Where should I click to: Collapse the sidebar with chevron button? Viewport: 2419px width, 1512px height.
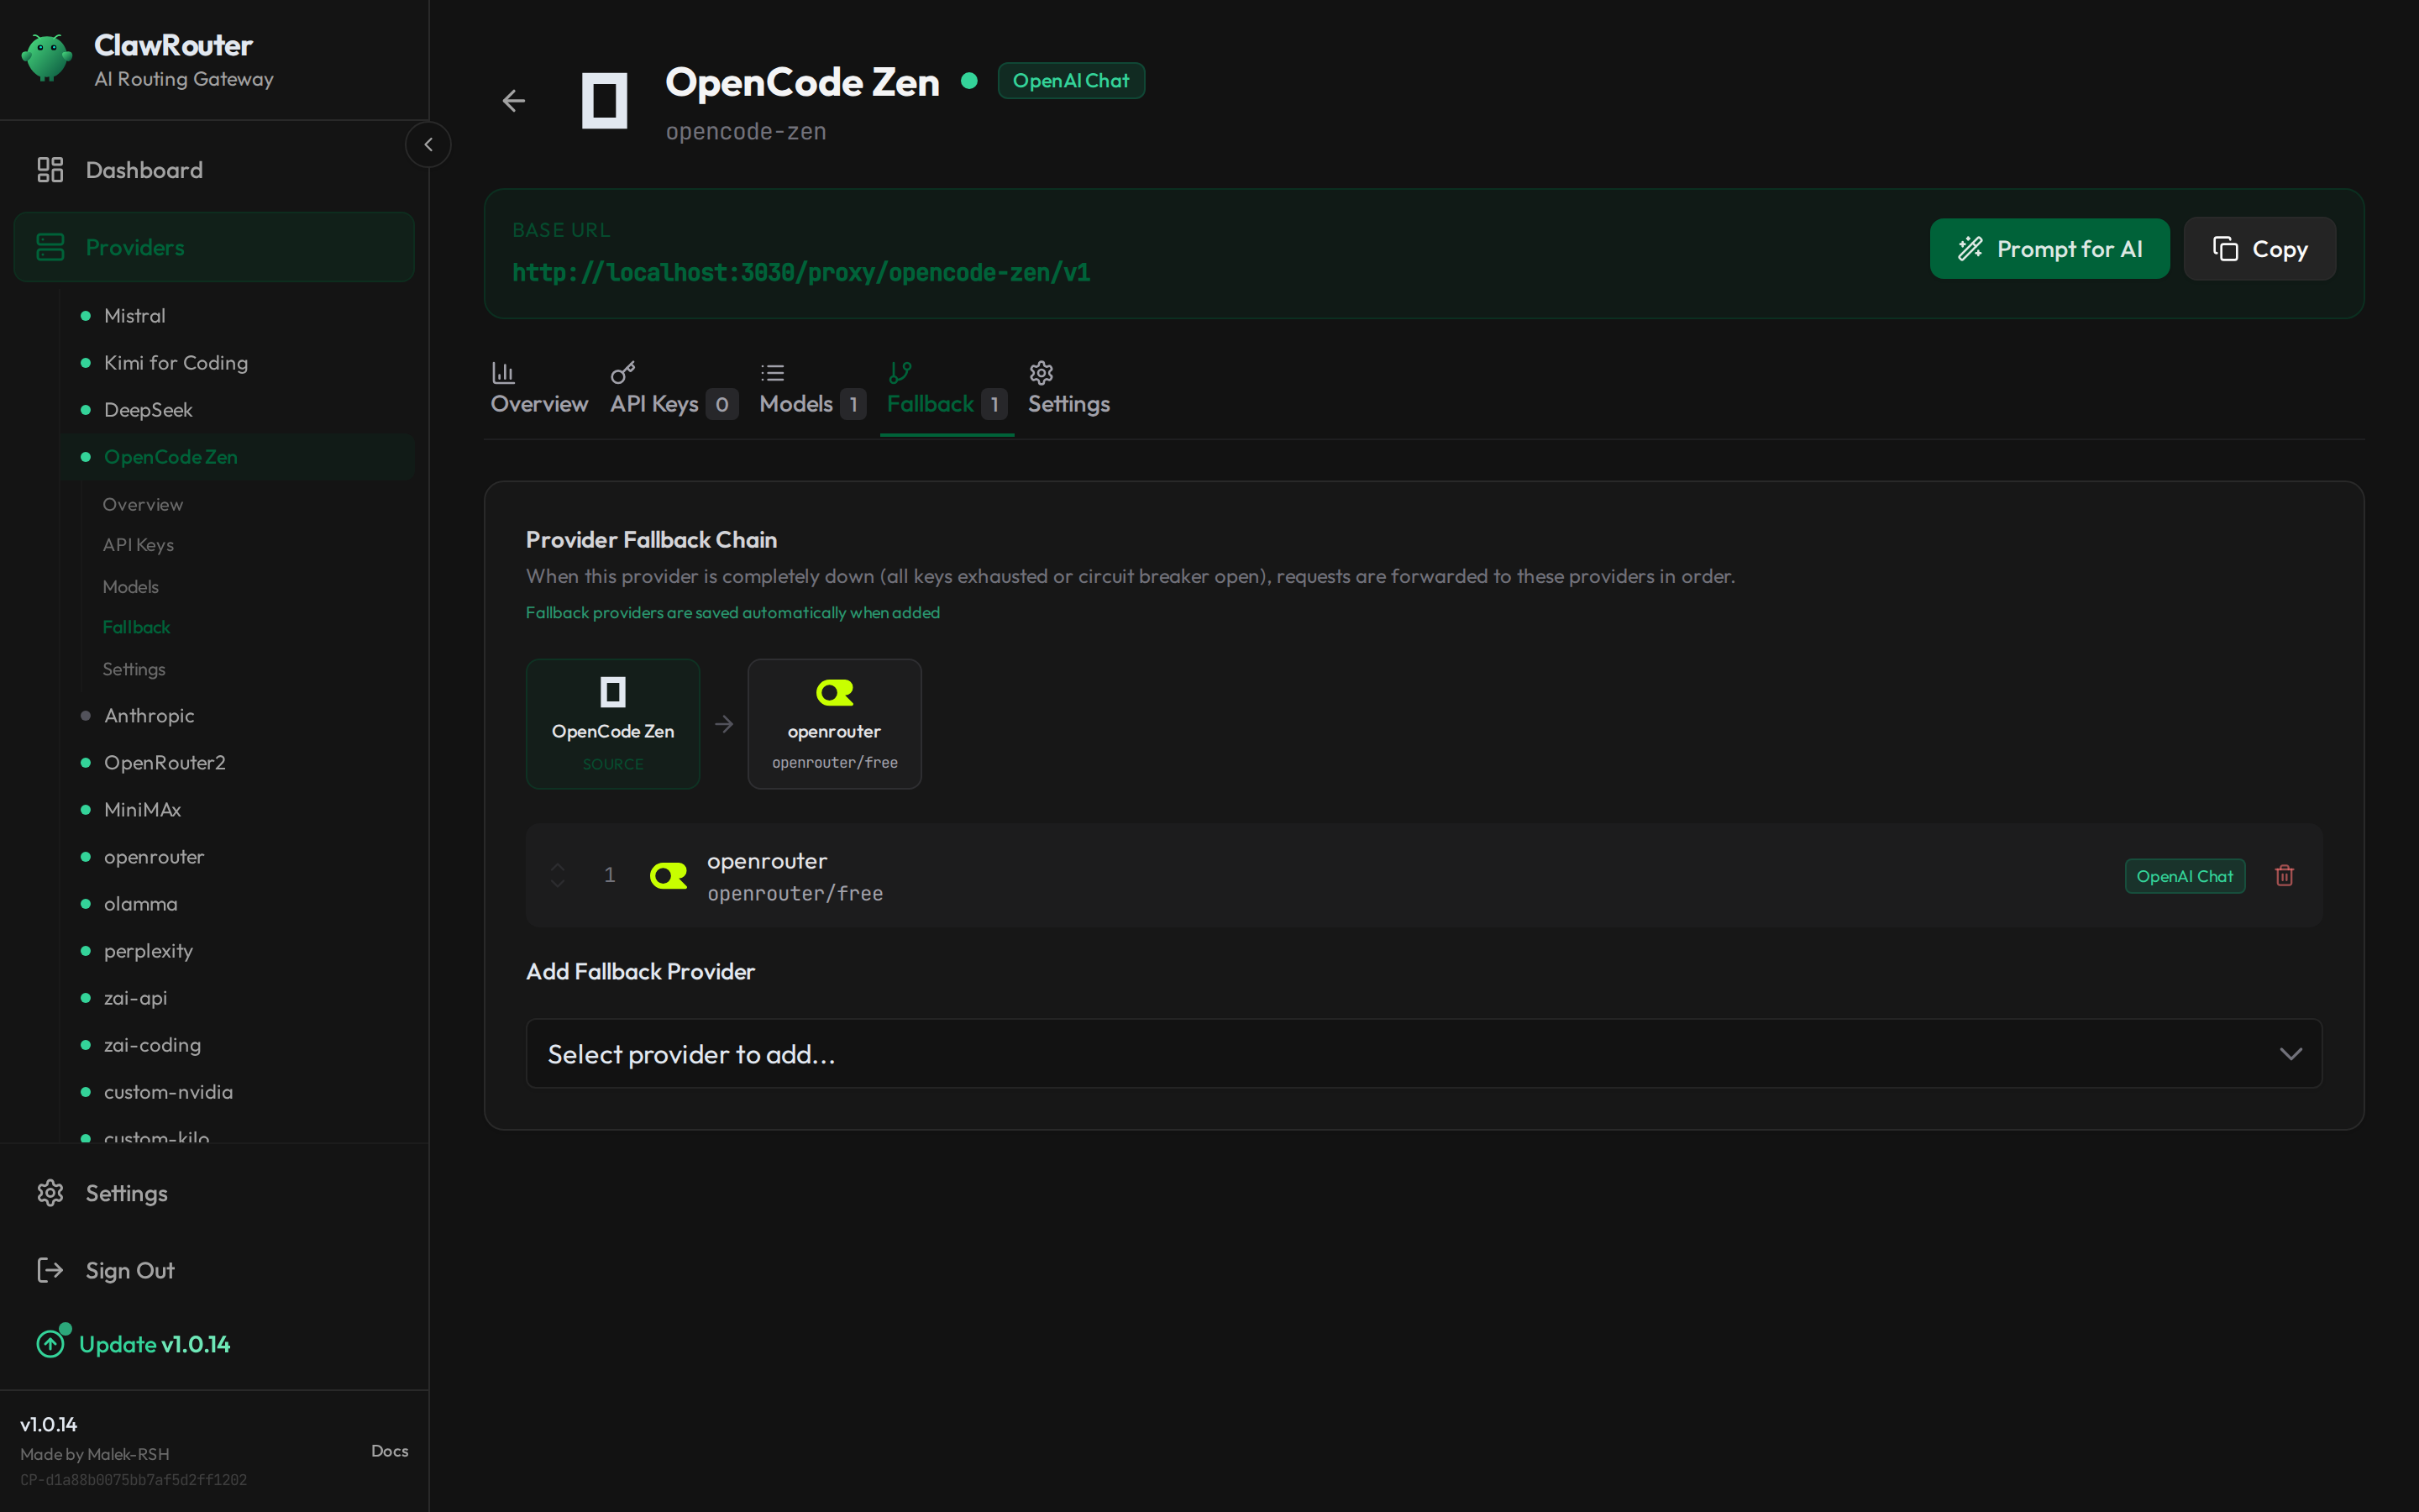point(428,145)
